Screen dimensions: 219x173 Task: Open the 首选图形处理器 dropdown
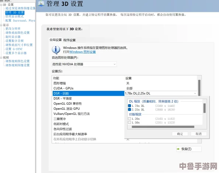84,64
